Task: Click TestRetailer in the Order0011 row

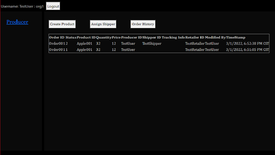Action: point(195,50)
